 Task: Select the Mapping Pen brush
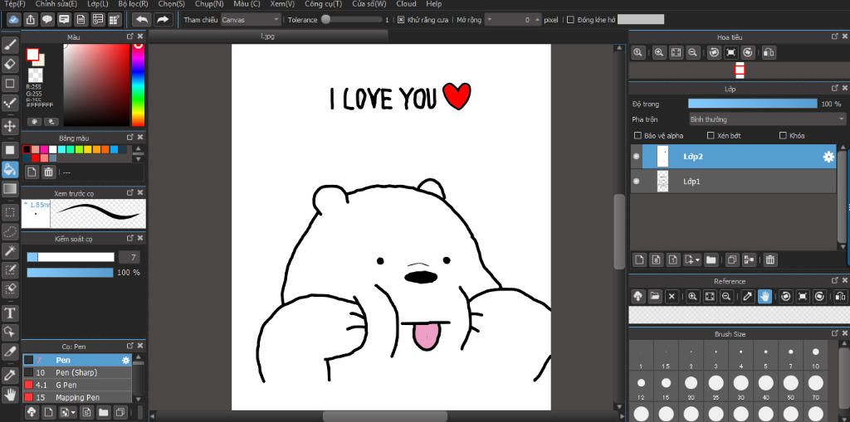(76, 398)
